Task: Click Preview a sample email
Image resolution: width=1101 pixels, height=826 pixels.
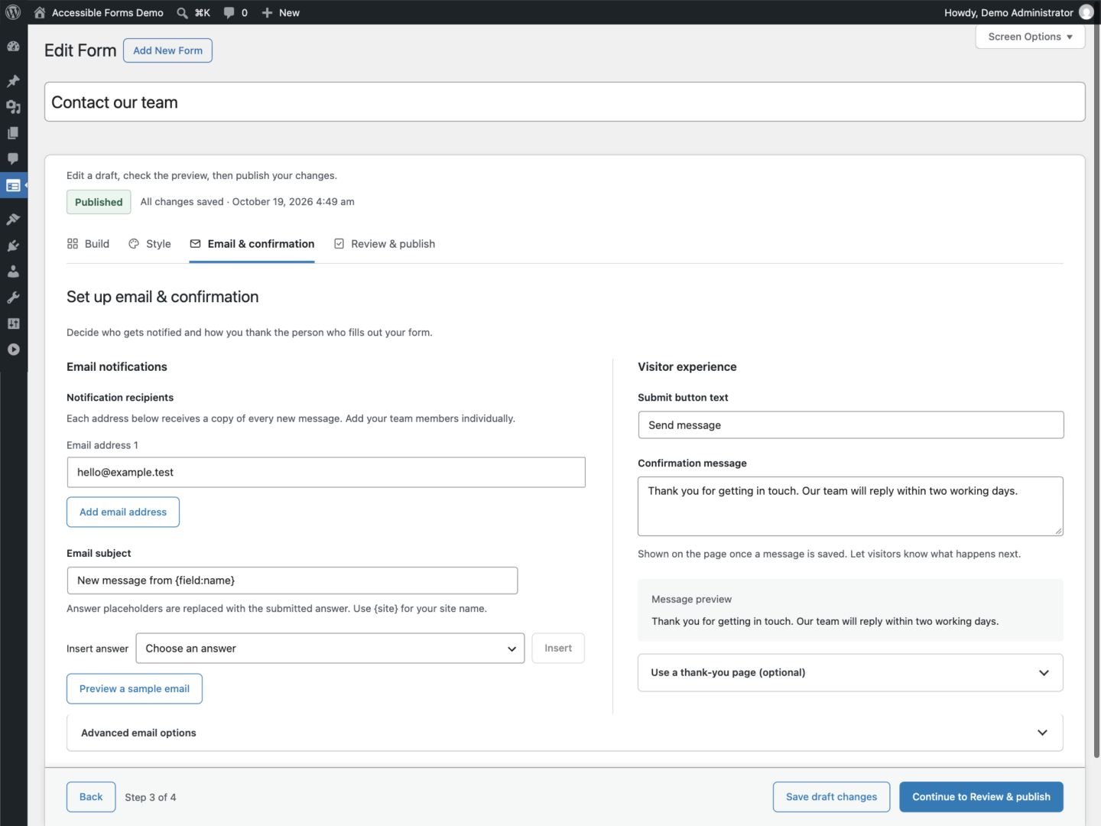Action: (x=135, y=689)
